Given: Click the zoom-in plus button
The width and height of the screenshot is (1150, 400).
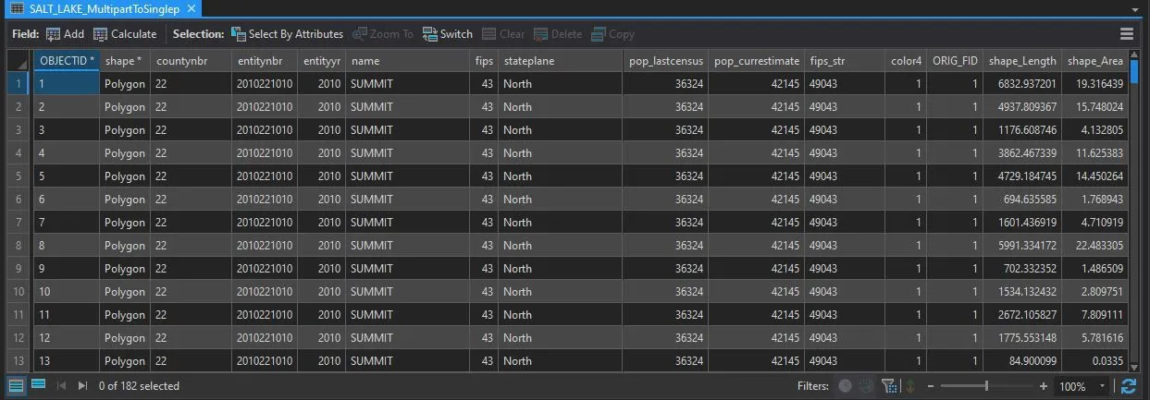Looking at the screenshot, I should point(1044,386).
